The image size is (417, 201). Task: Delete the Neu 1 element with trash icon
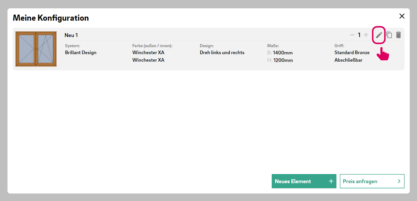tap(398, 35)
